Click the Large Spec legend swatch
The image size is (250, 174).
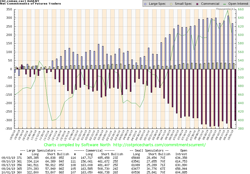pos(145,4)
